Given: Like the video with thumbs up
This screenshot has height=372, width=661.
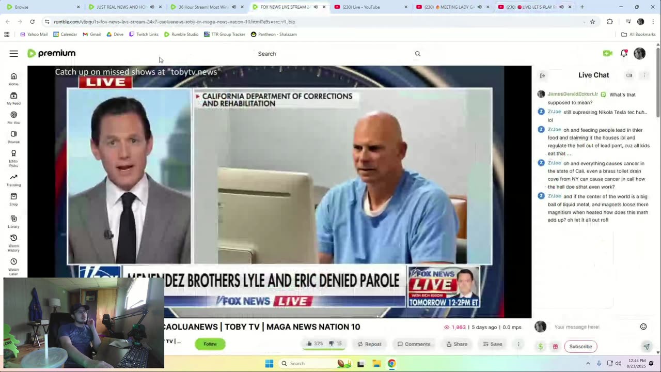Looking at the screenshot, I should 314,344.
